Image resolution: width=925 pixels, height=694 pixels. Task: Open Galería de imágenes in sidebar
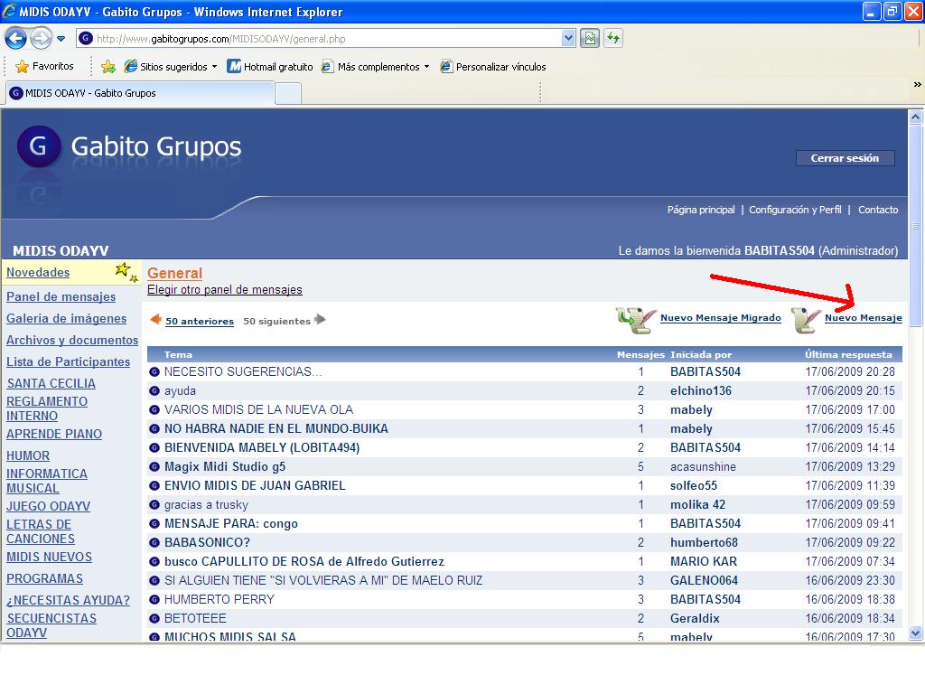tap(67, 319)
